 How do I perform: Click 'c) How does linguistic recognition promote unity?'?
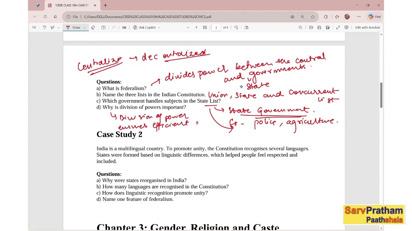point(152,193)
